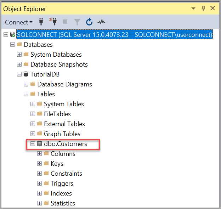Expand the Statistics folder

tap(39, 203)
